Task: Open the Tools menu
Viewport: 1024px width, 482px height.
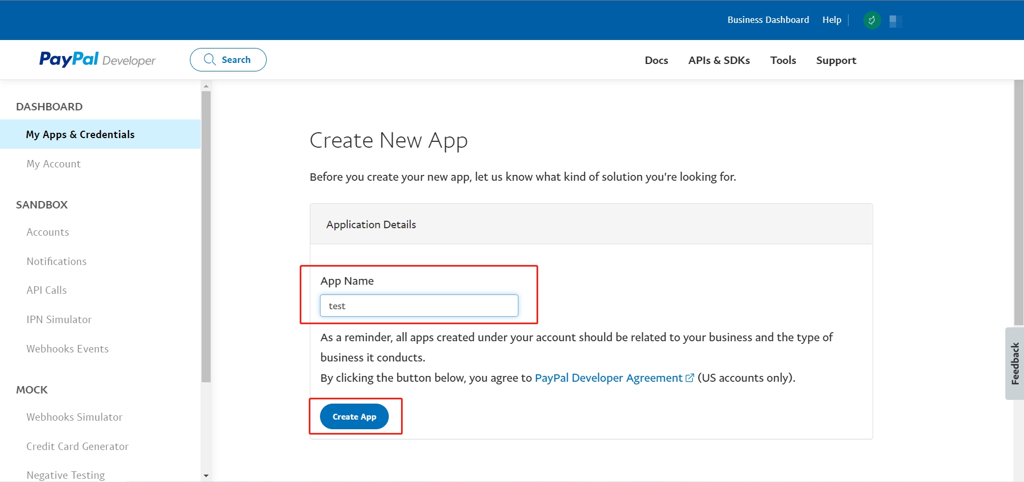Action: [x=783, y=60]
